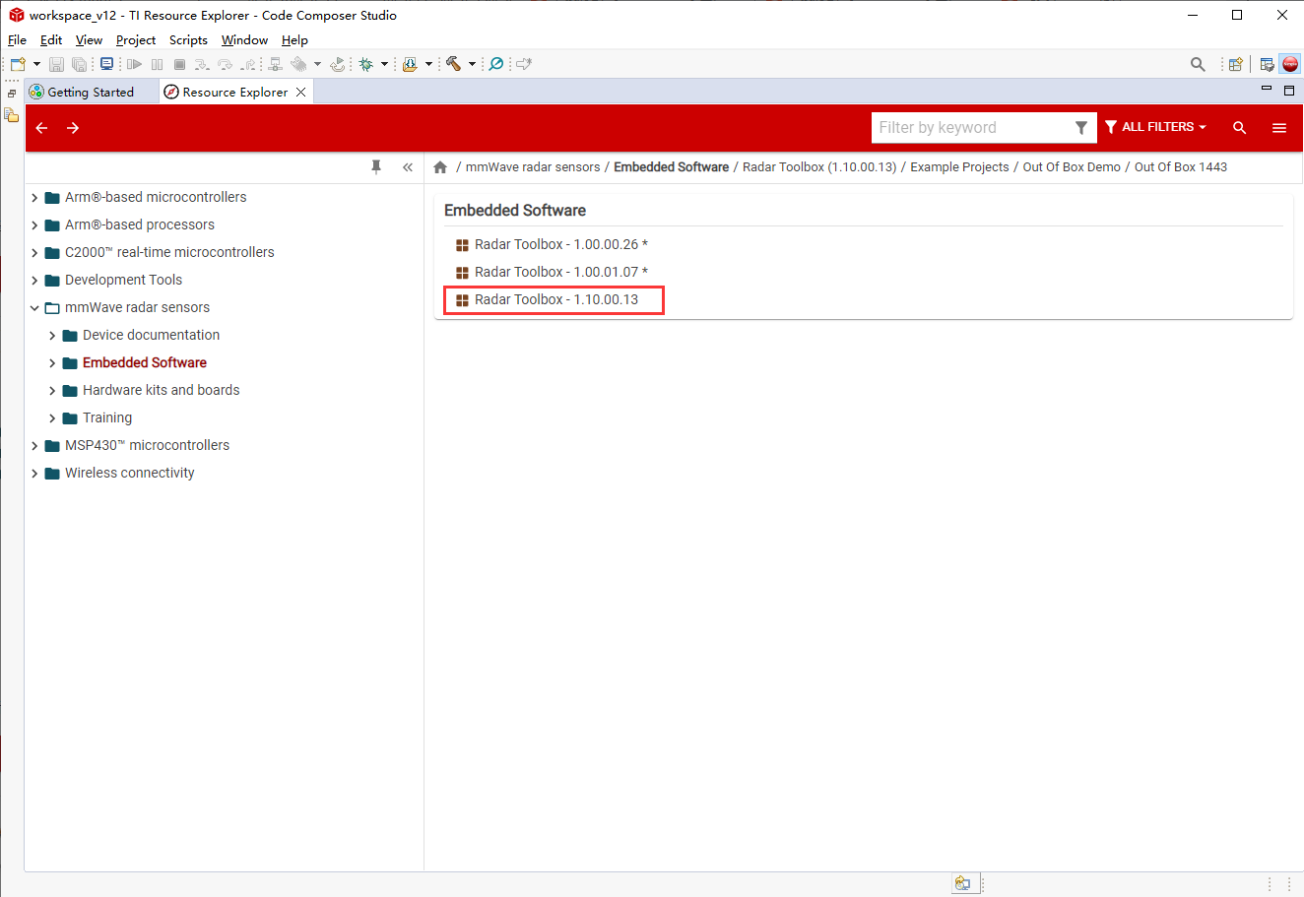Click the white search icon in red bar
The image size is (1304, 897).
1240,128
